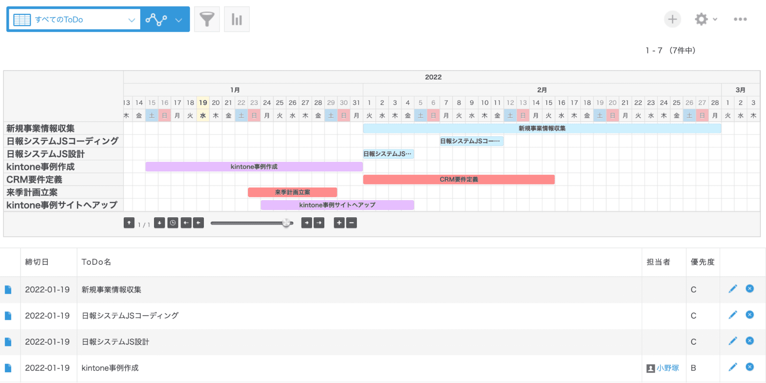Viewport: 766px width, 383px height.
Task: Jump to today with clock button
Action: point(173,223)
